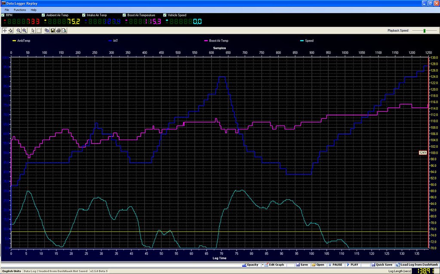Uncheck the Boost Air Temperature checkbox

124,15
